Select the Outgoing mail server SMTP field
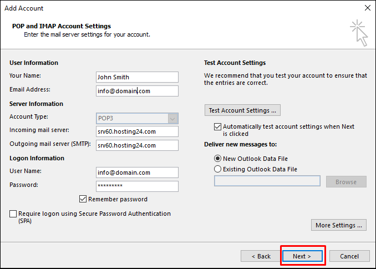376x269 pixels. [137, 145]
